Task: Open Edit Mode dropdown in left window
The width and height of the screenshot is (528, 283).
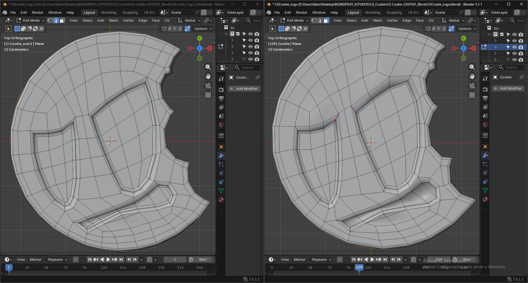Action: [30, 20]
